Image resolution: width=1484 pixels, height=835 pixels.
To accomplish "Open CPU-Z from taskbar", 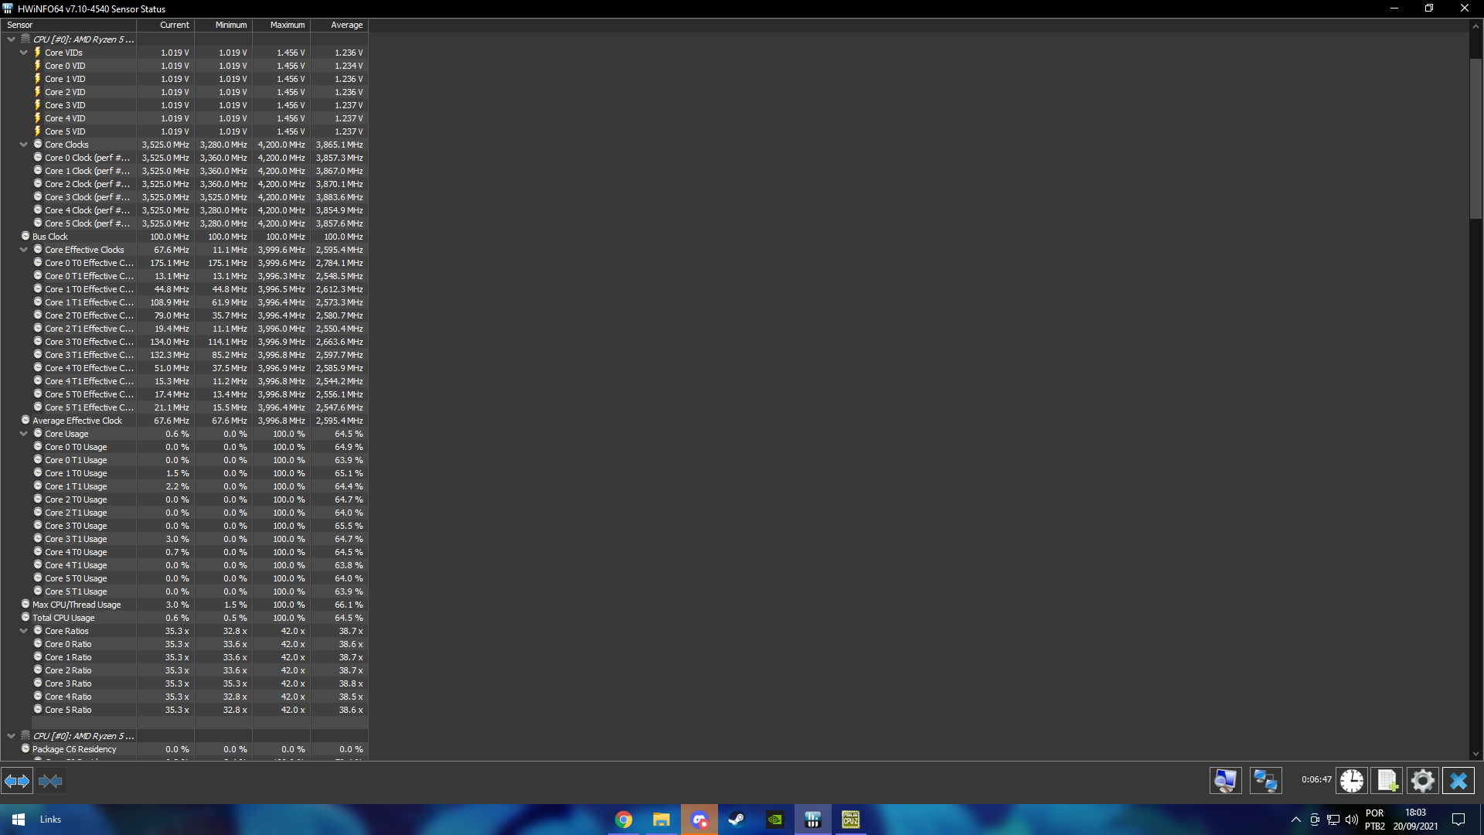I will pos(850,820).
